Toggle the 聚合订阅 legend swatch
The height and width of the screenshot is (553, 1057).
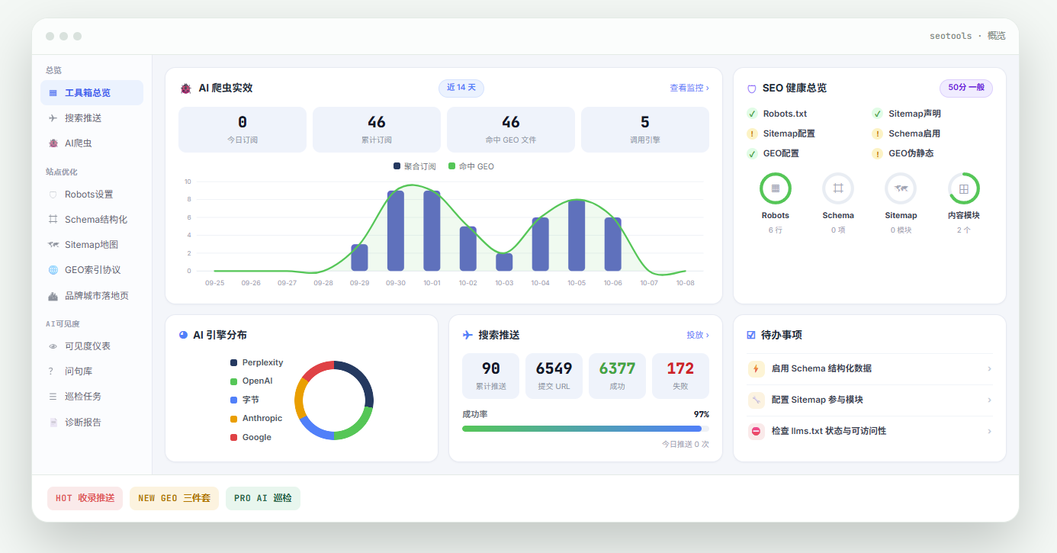[x=397, y=166]
